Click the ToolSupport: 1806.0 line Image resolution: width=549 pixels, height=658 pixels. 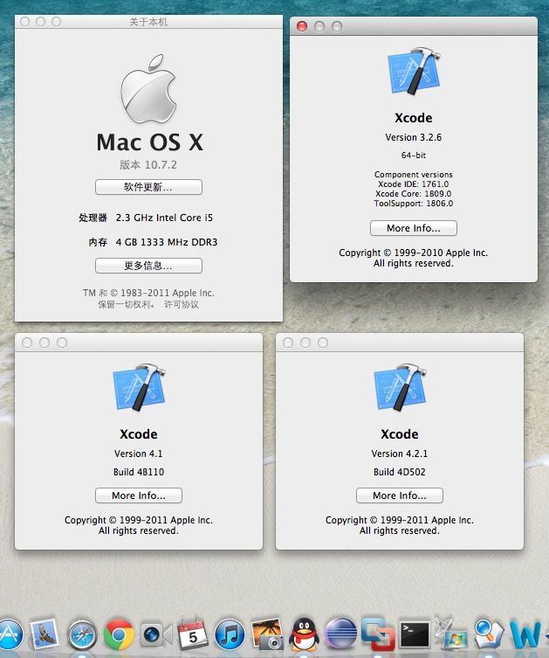point(414,204)
